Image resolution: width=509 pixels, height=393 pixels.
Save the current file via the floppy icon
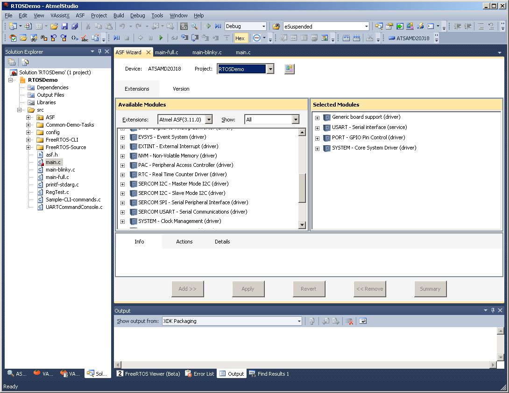[x=64, y=26]
